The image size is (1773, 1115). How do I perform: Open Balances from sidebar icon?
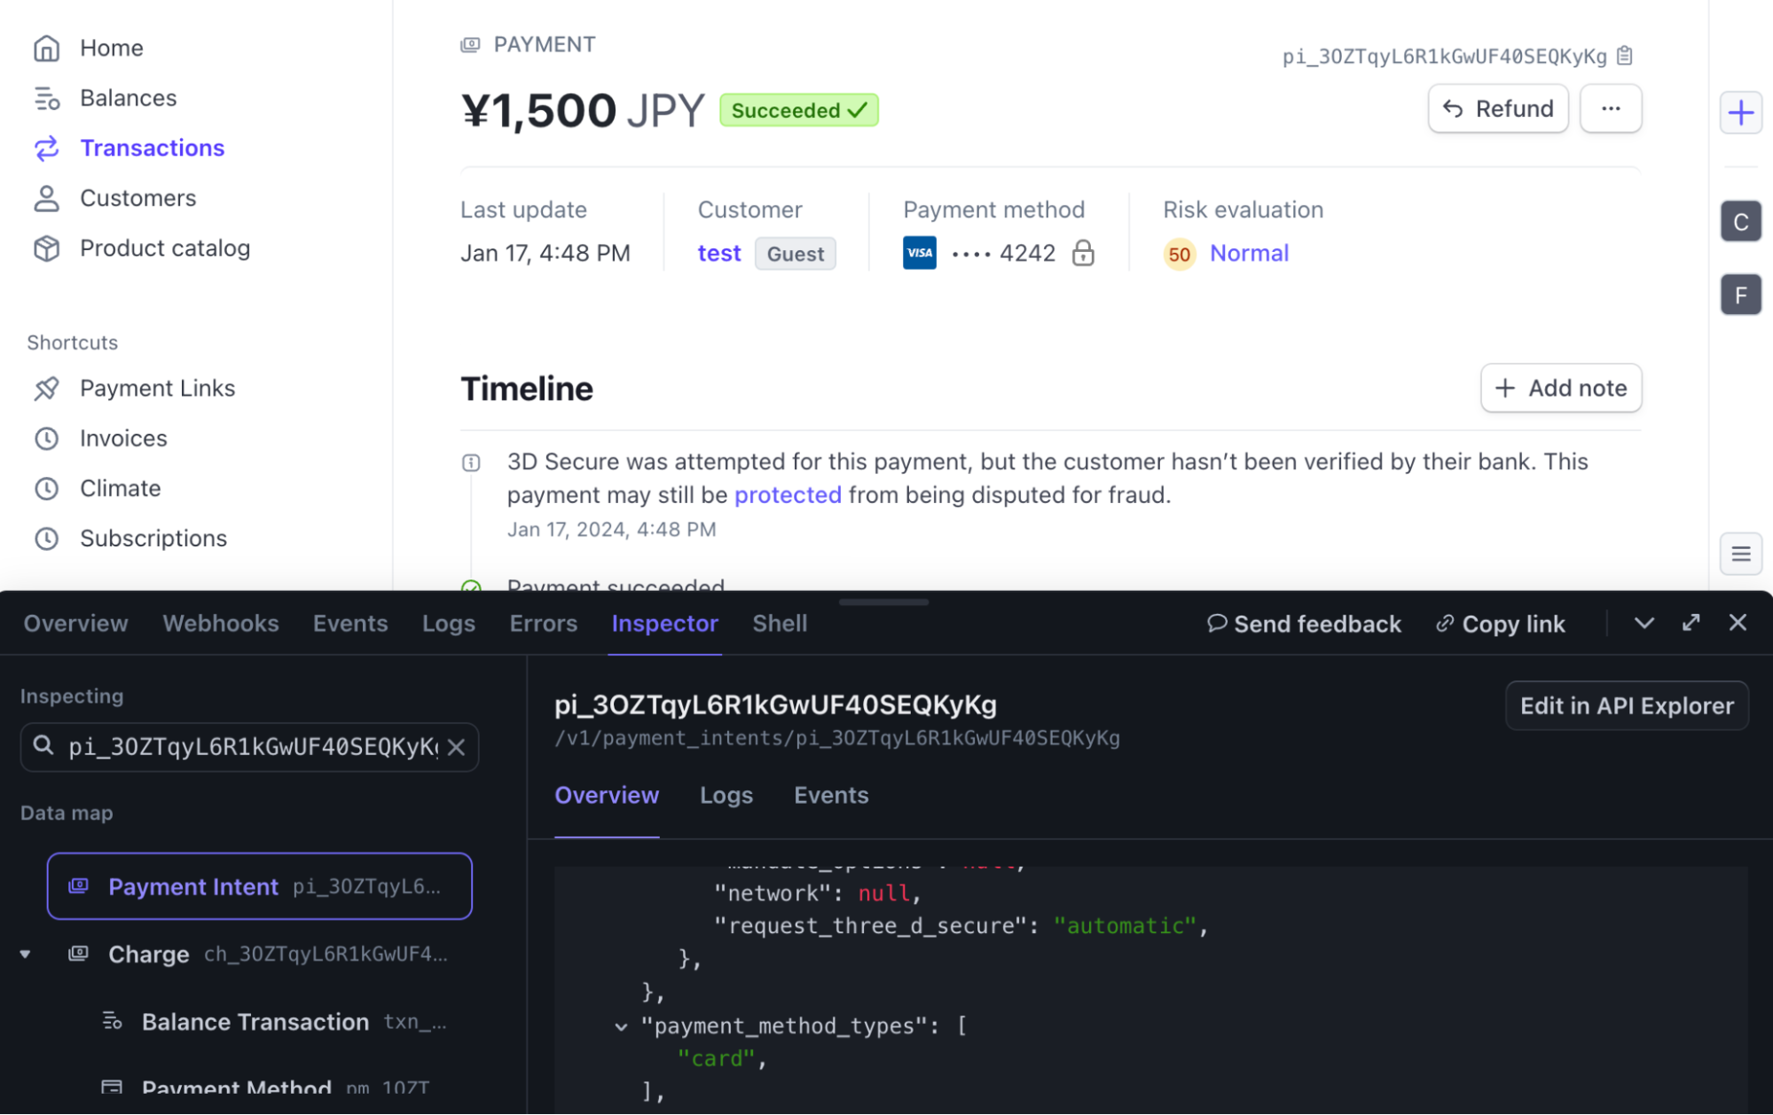[46, 98]
